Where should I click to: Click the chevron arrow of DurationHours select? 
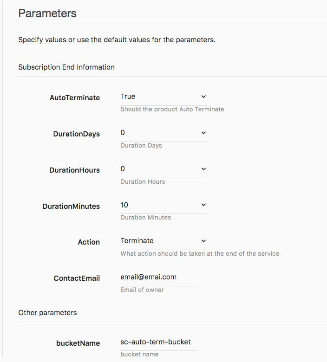203,169
